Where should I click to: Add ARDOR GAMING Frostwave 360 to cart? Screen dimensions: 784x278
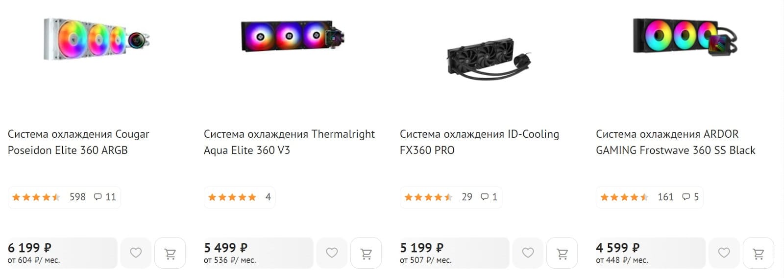coord(758,253)
